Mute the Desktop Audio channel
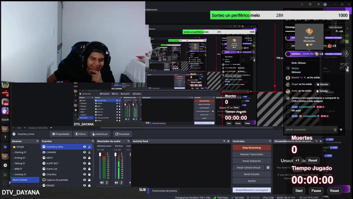The height and width of the screenshot is (199, 353). [102, 182]
